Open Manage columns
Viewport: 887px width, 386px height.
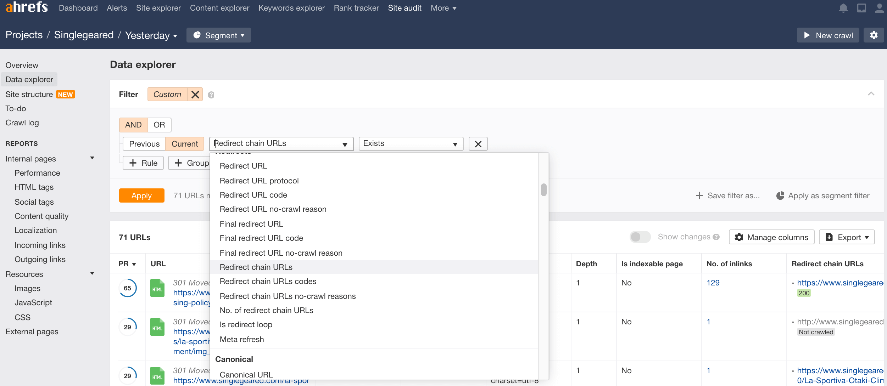tap(771, 237)
